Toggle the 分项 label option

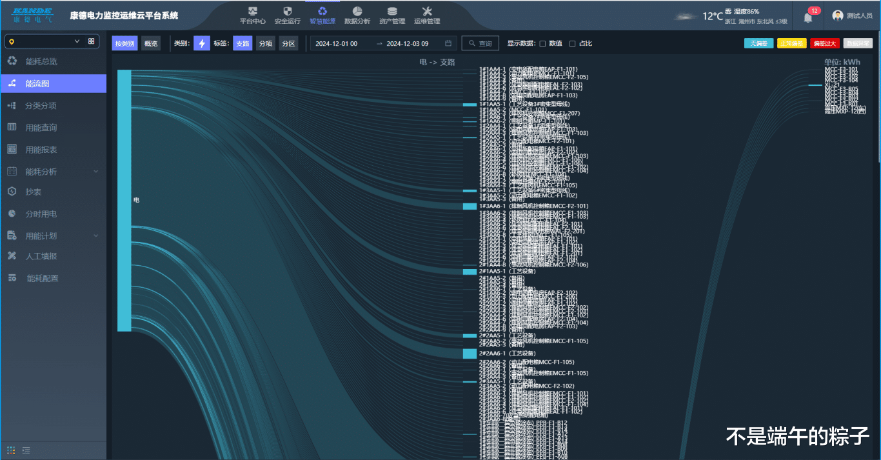[x=265, y=43]
